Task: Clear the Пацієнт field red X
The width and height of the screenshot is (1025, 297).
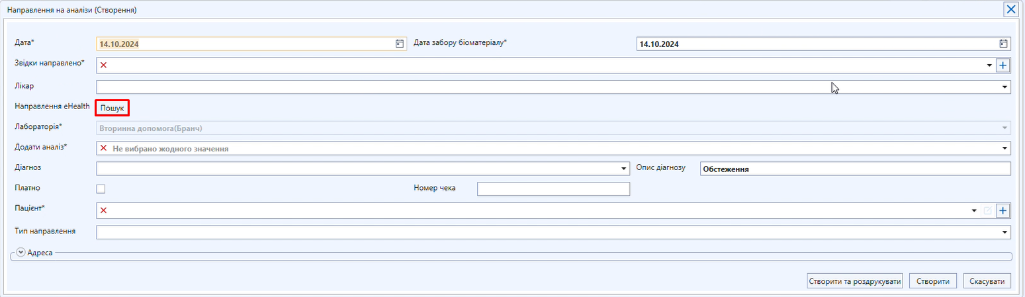Action: coord(104,210)
